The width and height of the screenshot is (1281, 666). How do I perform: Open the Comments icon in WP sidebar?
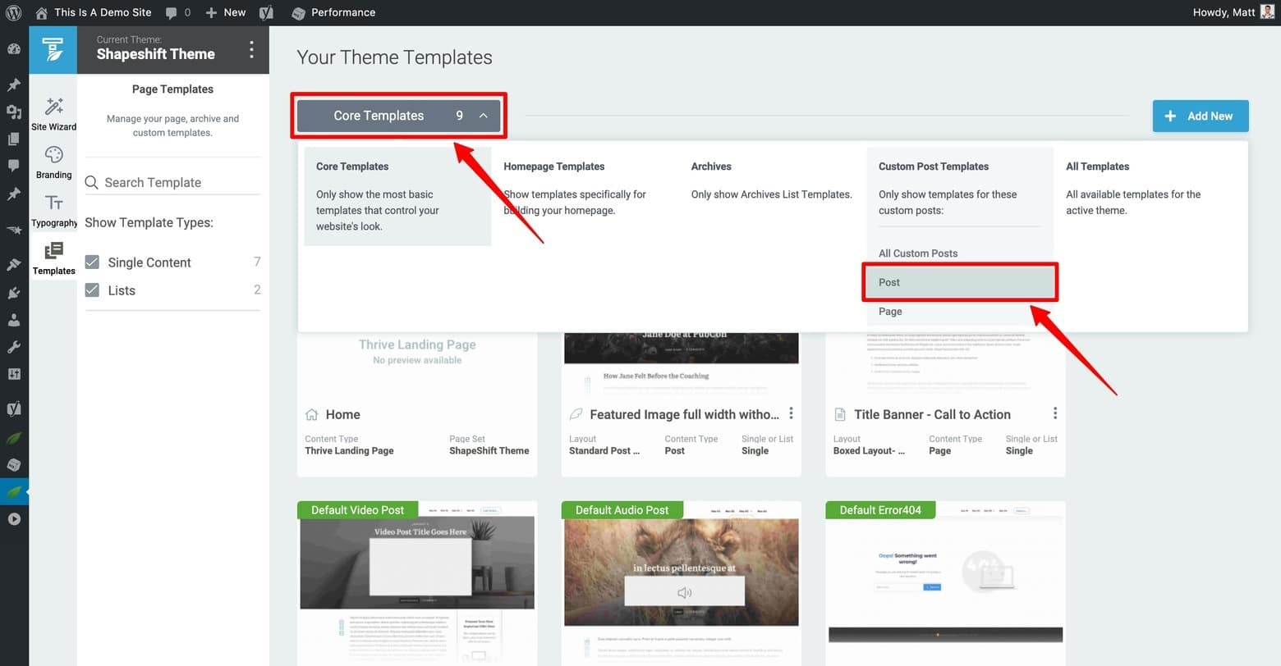click(x=14, y=166)
